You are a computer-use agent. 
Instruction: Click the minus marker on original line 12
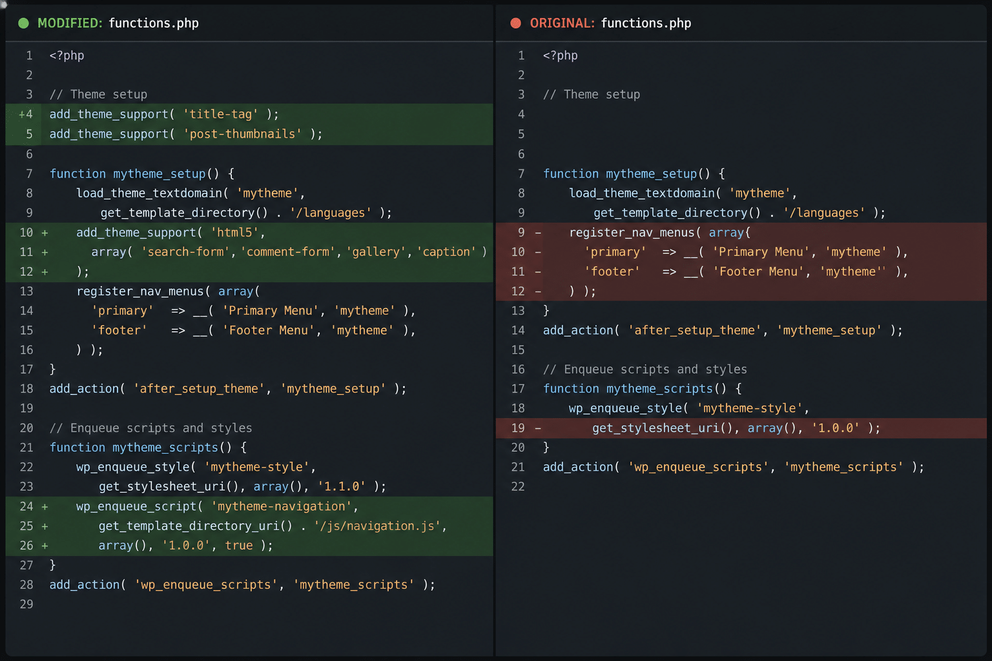pos(538,291)
